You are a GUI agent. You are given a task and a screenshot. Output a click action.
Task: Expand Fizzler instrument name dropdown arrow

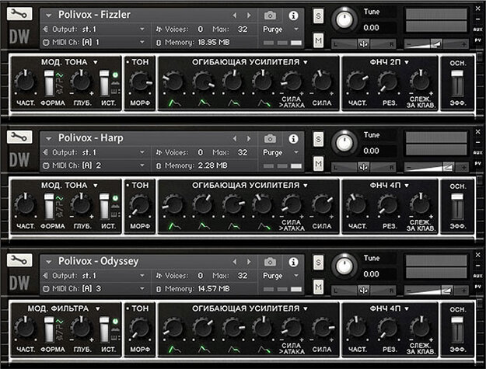tap(49, 16)
